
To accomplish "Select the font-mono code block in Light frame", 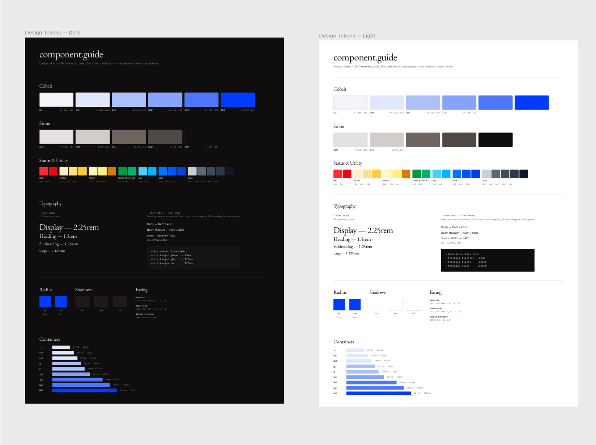I will [487, 260].
